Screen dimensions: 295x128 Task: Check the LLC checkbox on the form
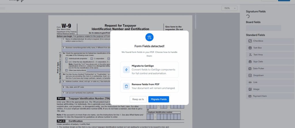(x=67, y=62)
